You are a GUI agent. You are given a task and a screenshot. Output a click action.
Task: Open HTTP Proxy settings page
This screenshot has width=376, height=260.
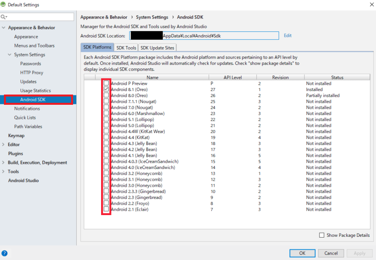[x=32, y=72]
